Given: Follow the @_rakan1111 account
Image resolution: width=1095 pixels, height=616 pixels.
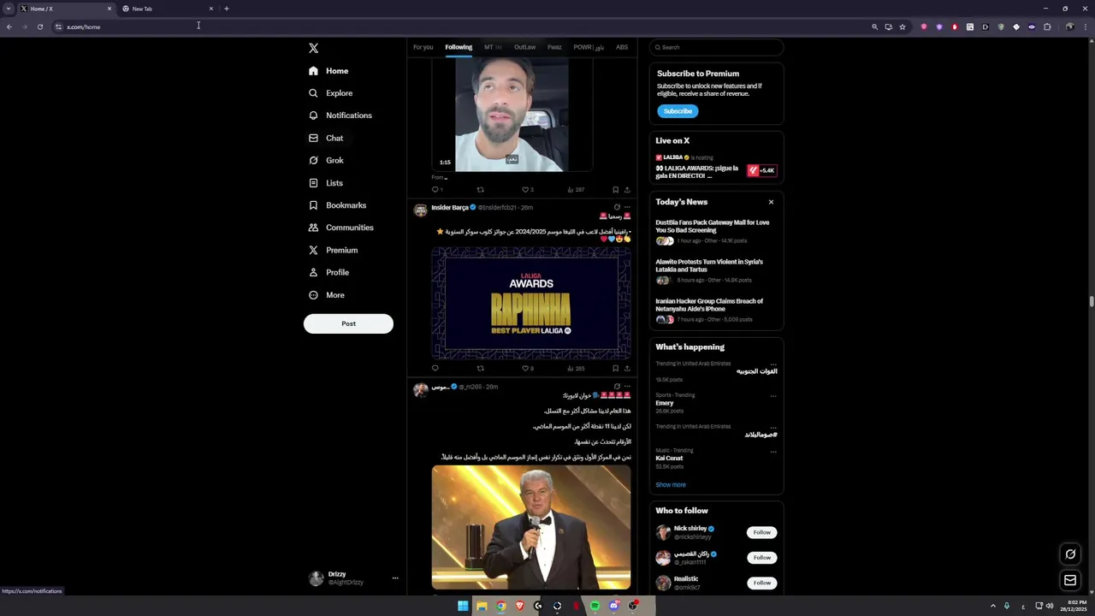Looking at the screenshot, I should click(x=761, y=558).
